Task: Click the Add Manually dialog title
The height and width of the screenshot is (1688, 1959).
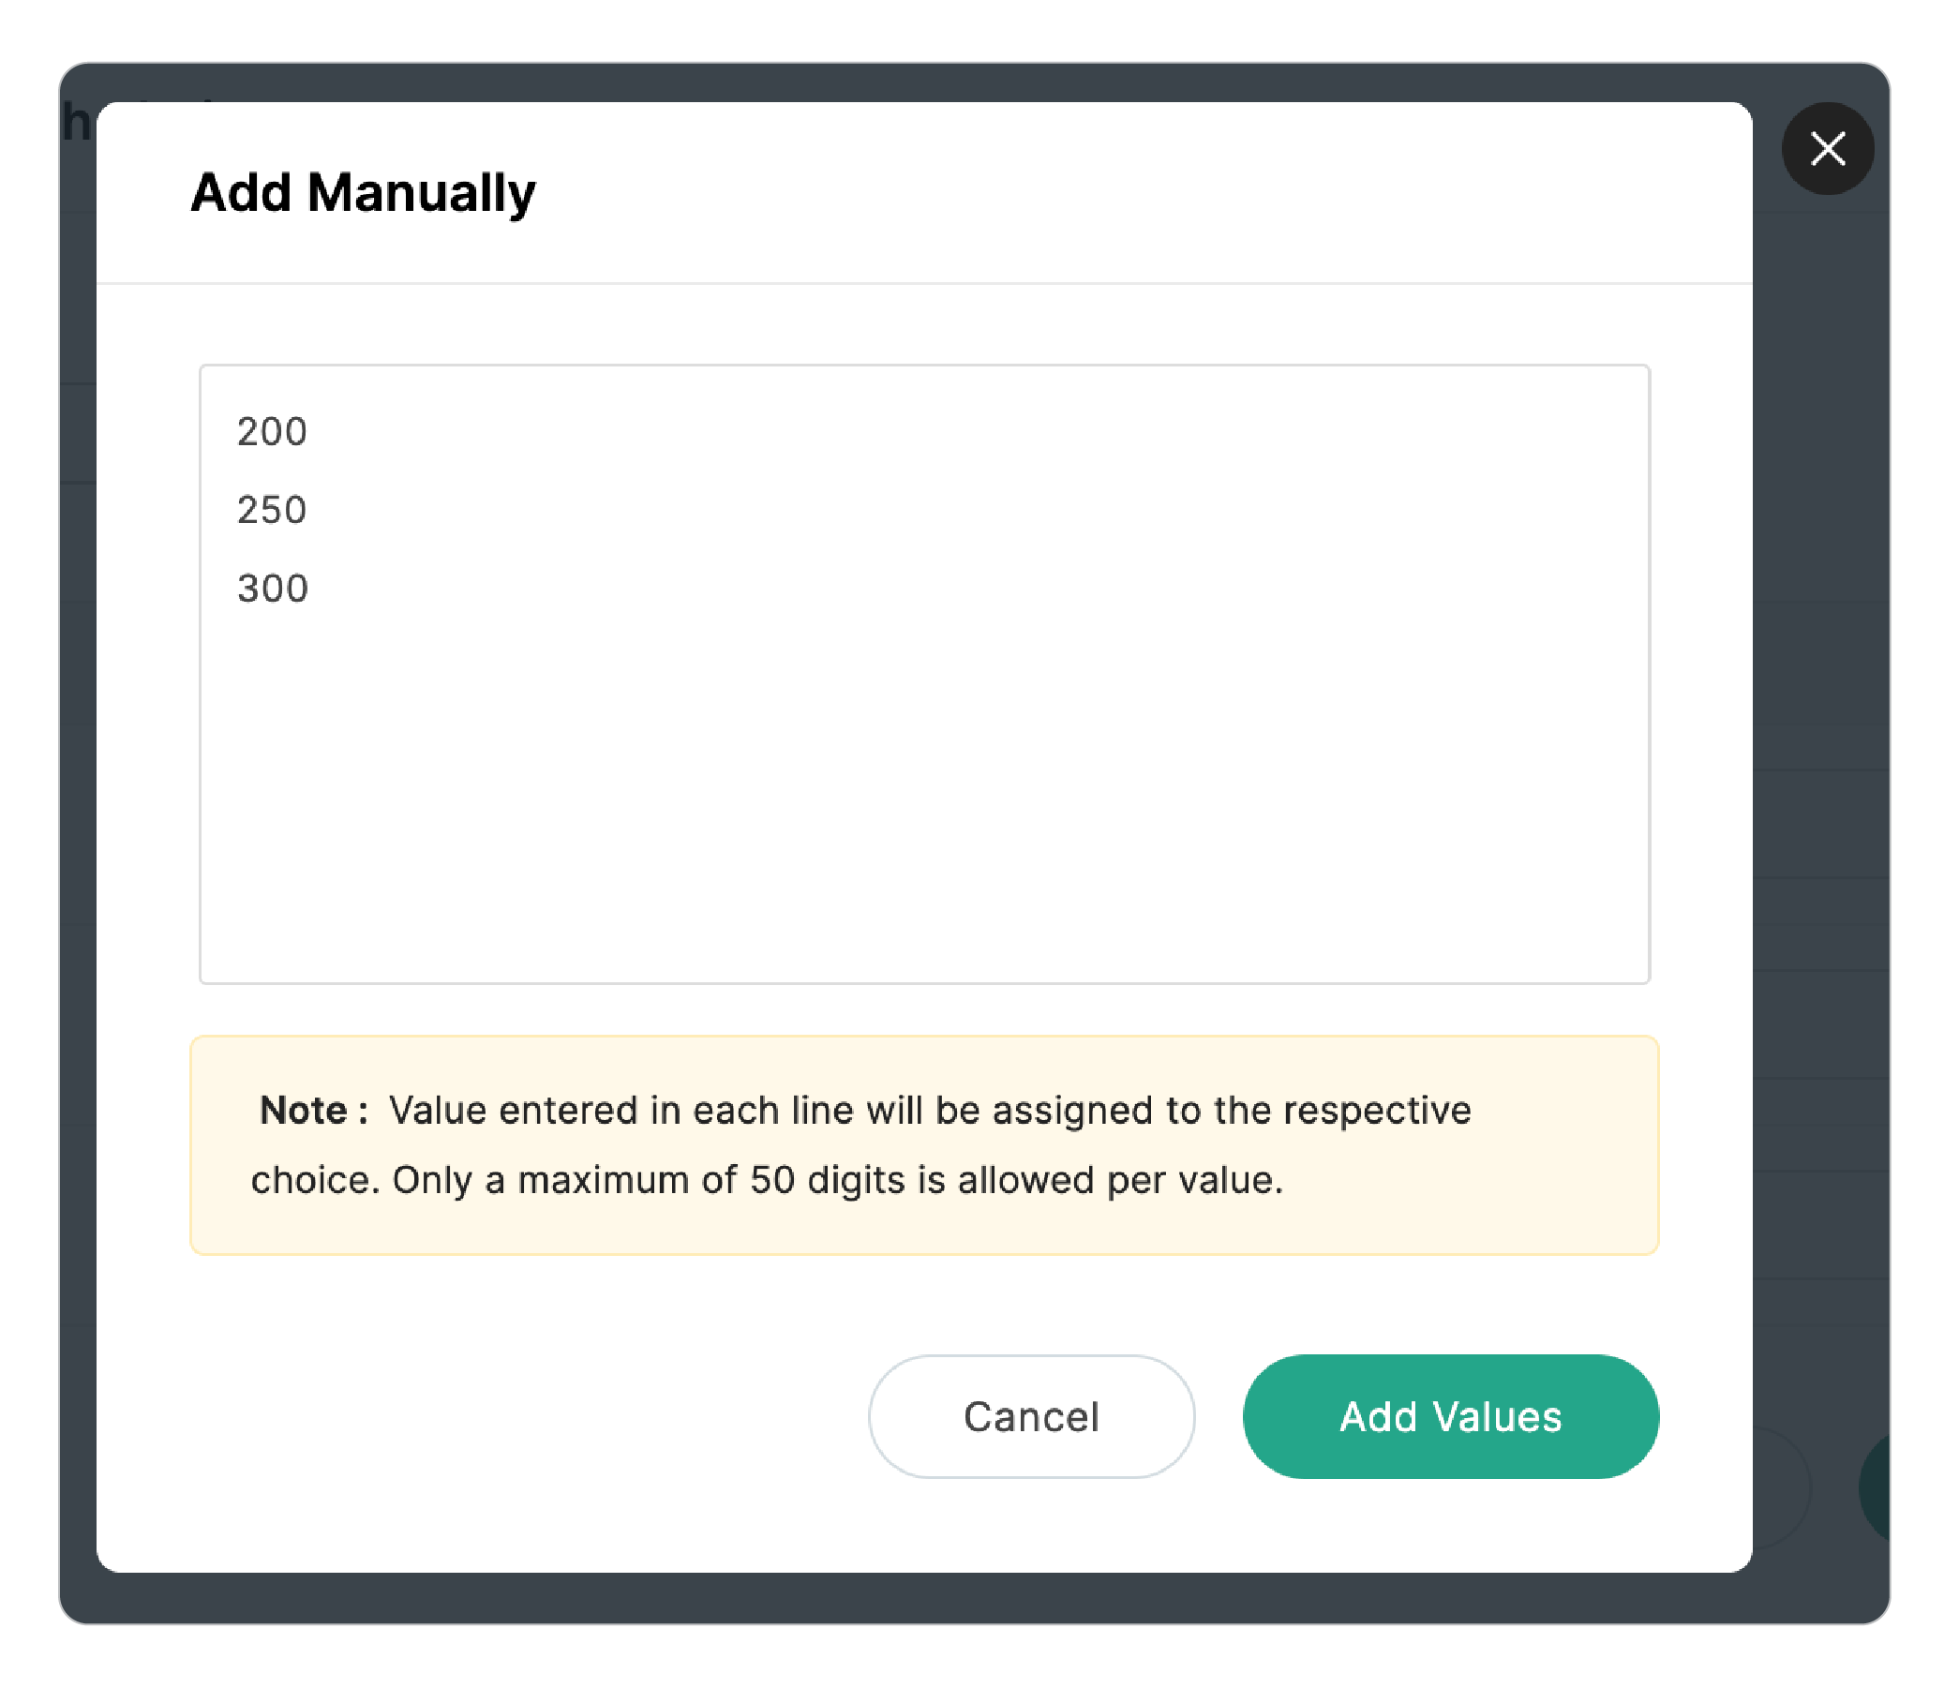Action: point(364,192)
